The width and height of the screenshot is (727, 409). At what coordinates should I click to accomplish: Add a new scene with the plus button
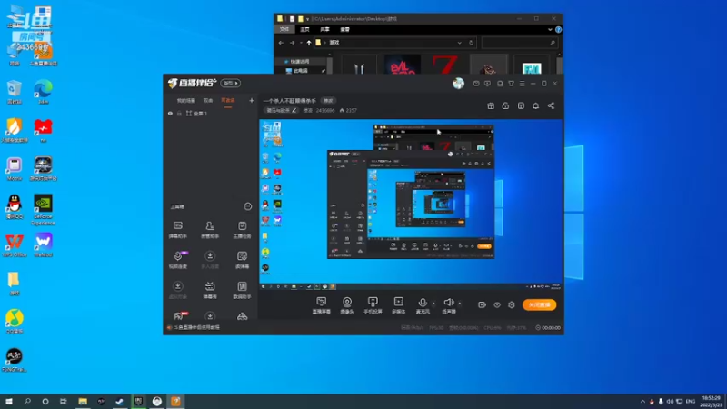click(252, 100)
